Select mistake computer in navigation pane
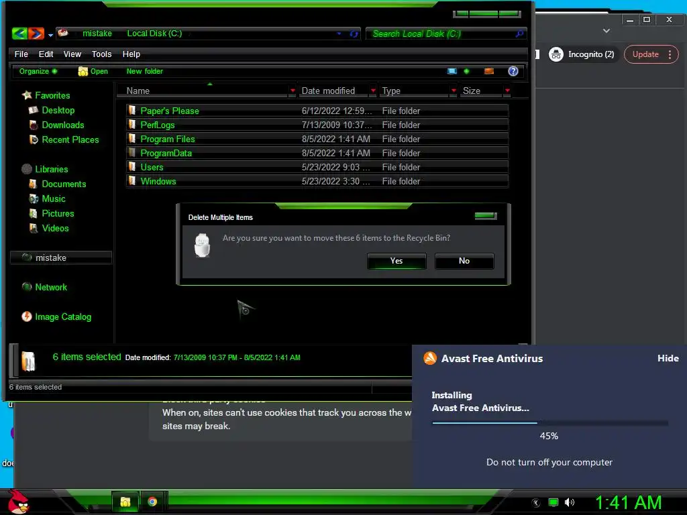Viewport: 687px width, 515px height. tap(61, 257)
